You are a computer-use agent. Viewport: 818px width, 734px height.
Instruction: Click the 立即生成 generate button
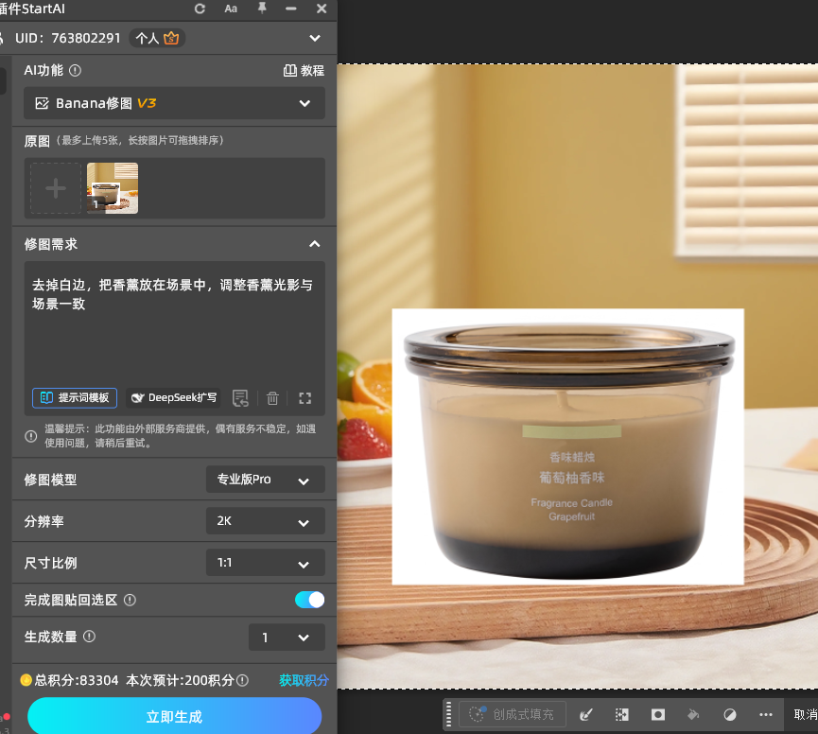(x=174, y=717)
